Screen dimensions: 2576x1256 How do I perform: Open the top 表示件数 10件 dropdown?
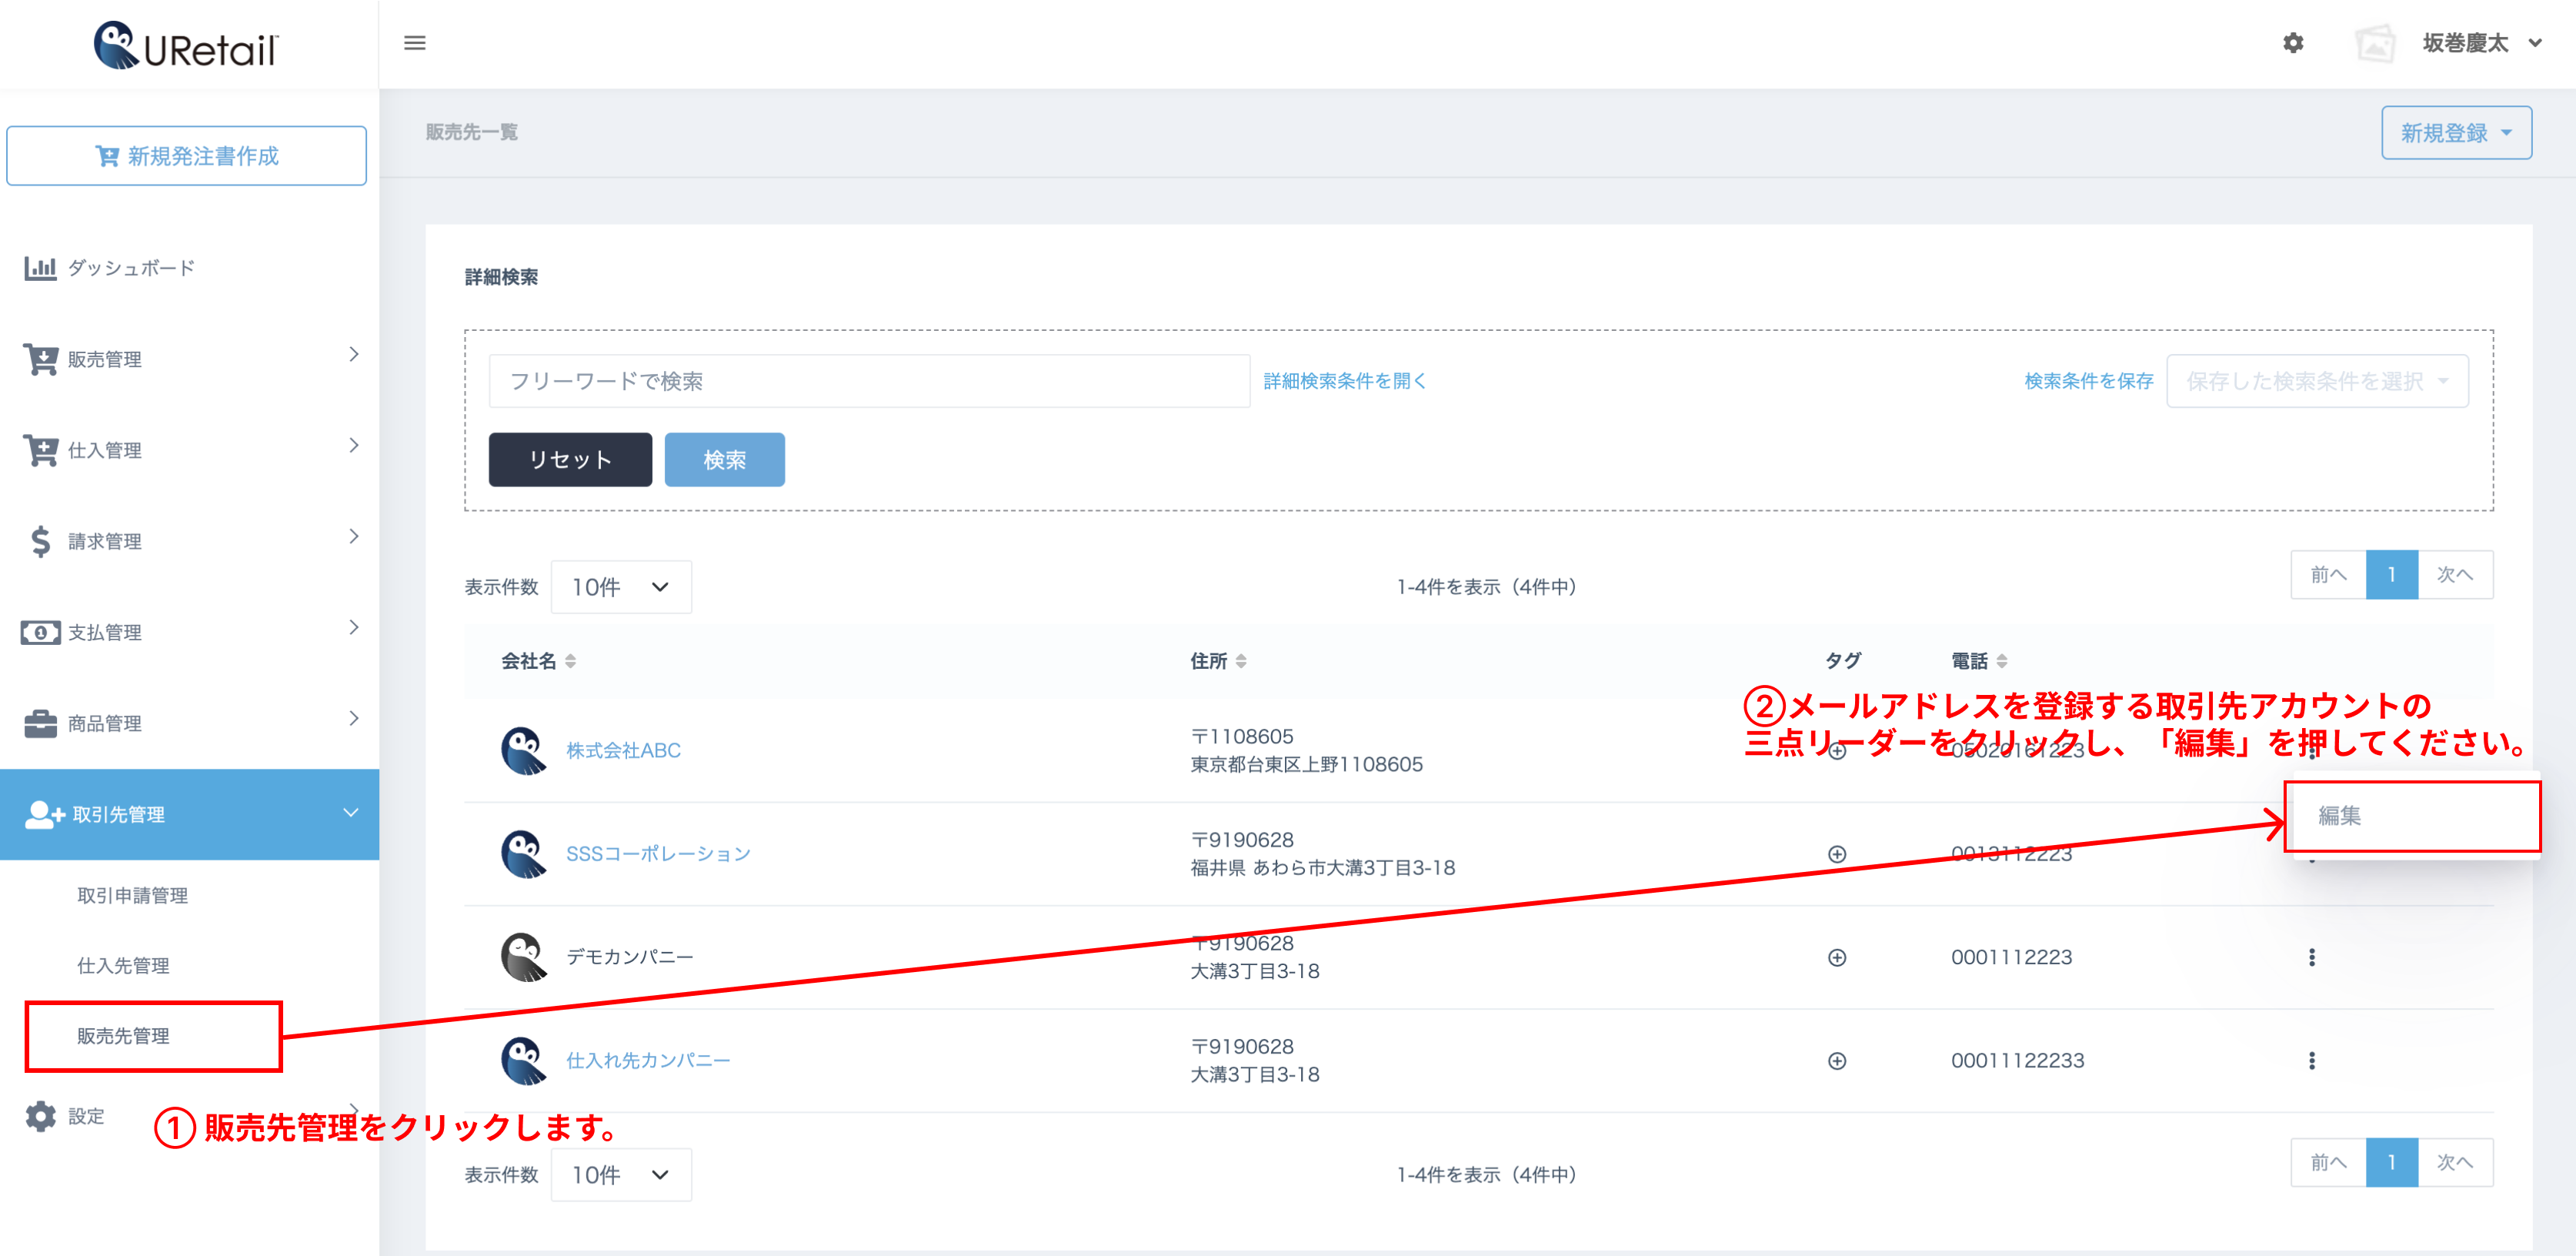pos(620,587)
